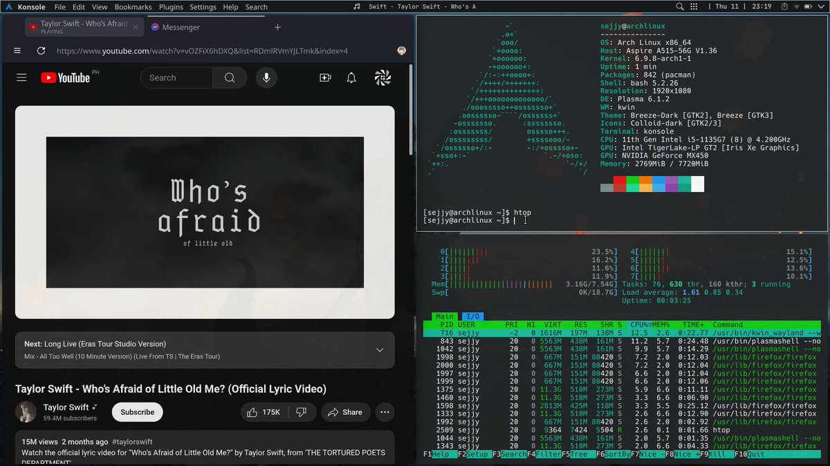
Task: Click the Next: Long Live (Eras Tour Studio Version) text
Action: point(95,344)
